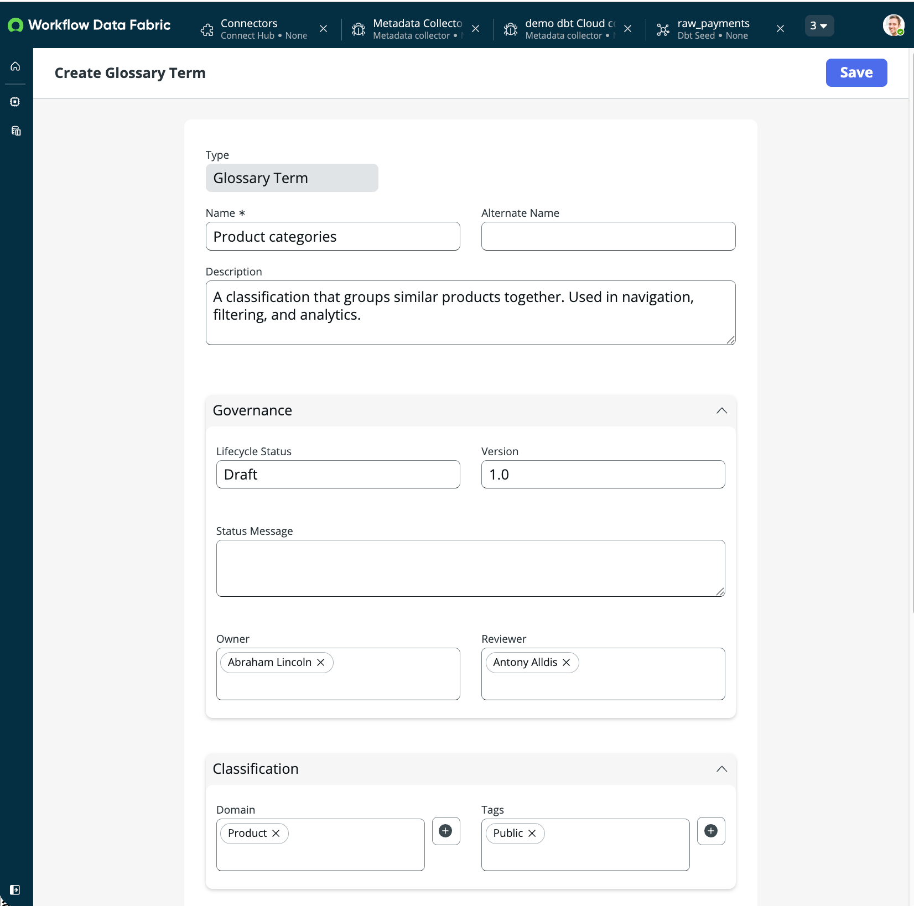Remove the Public tag chip
Image resolution: width=914 pixels, height=906 pixels.
click(532, 834)
